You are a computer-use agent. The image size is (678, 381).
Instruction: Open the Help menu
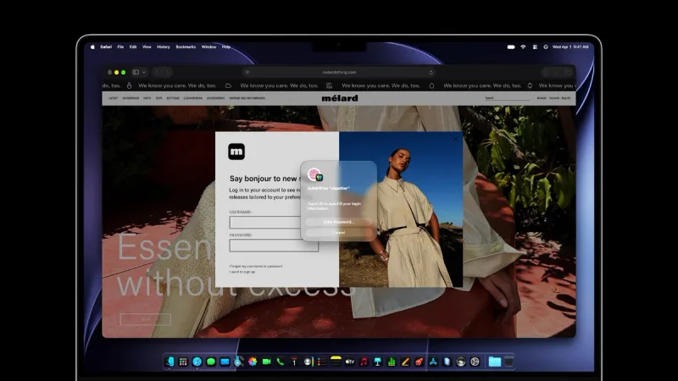226,47
